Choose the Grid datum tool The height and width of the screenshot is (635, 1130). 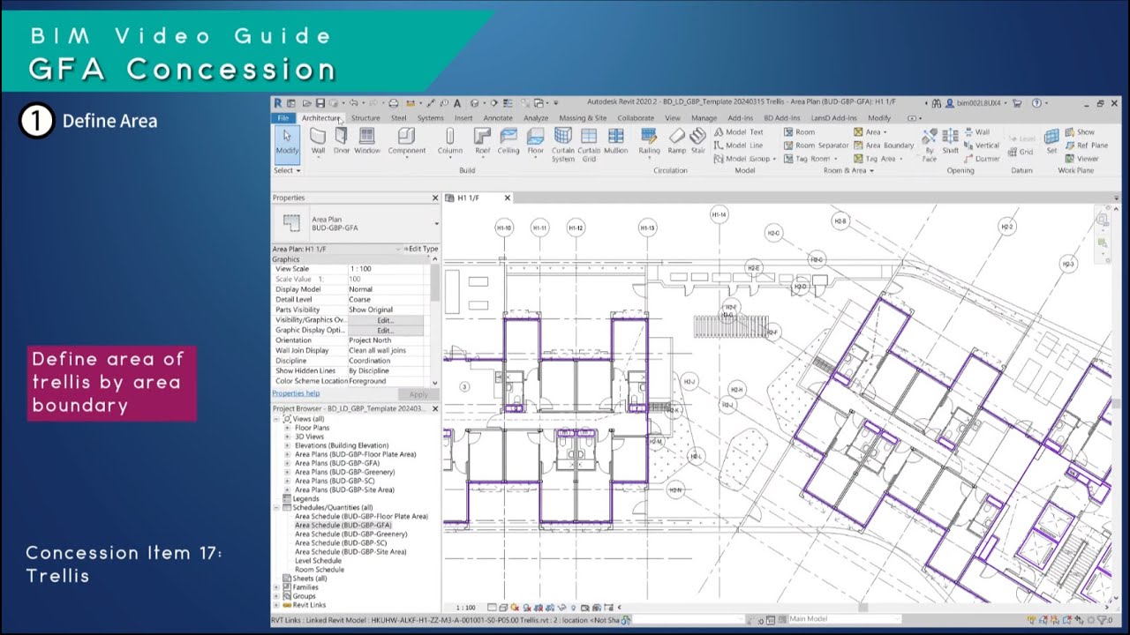click(1020, 152)
